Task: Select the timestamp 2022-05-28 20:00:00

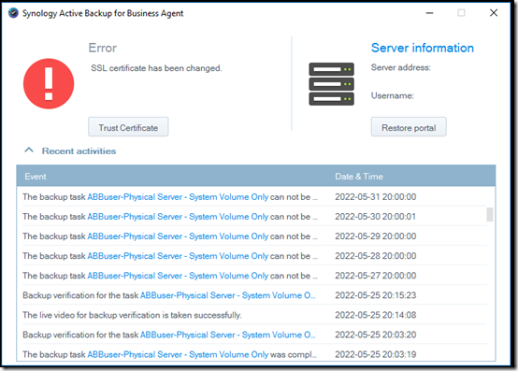Action: [376, 256]
